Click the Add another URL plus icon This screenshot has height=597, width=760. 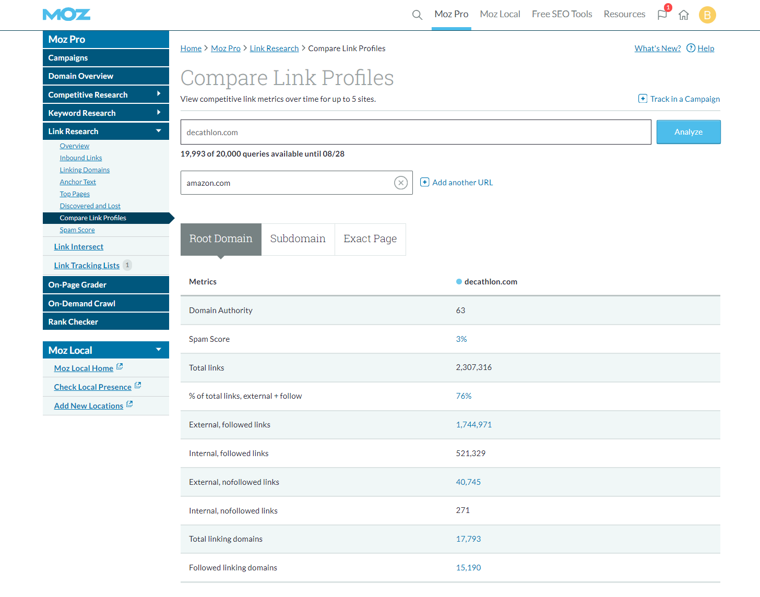(x=425, y=182)
